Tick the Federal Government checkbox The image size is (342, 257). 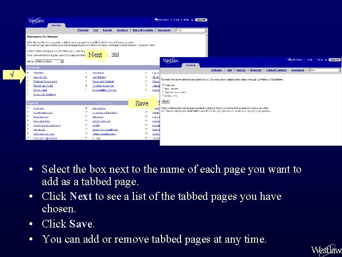pos(28,81)
